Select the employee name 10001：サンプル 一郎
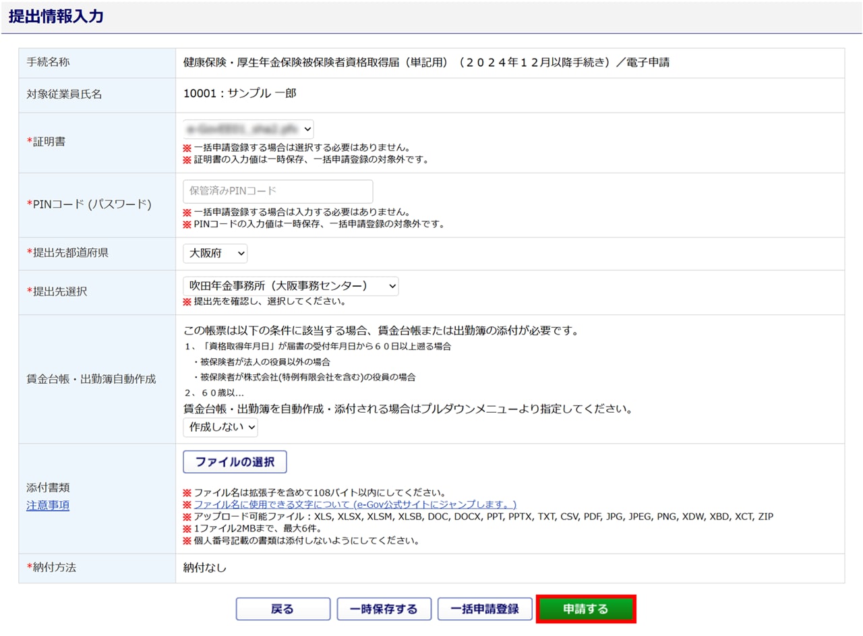The width and height of the screenshot is (863, 636). (240, 94)
